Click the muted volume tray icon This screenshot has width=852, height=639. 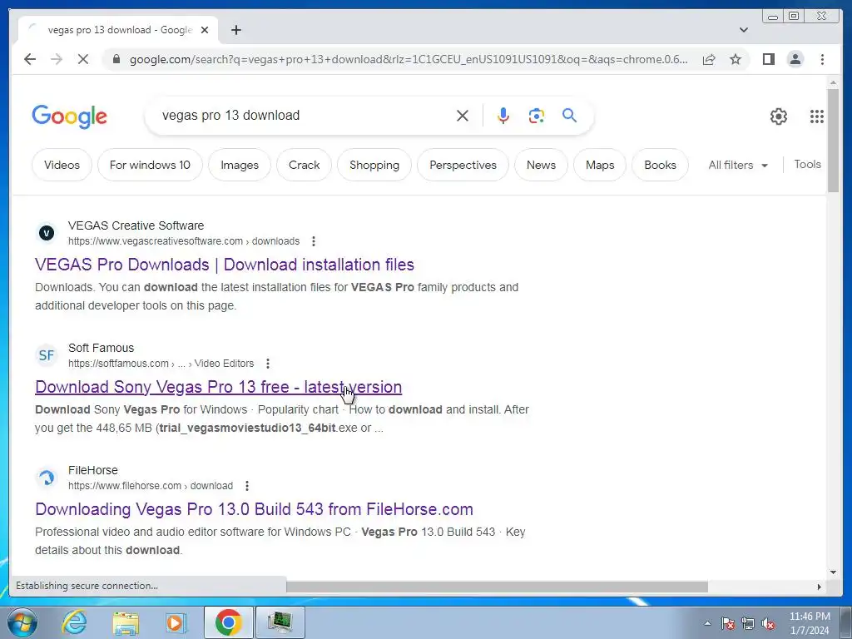pyautogui.click(x=768, y=623)
